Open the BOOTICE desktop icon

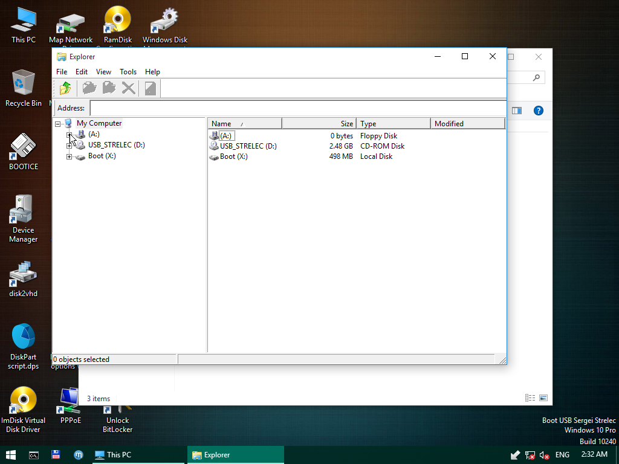point(24,152)
